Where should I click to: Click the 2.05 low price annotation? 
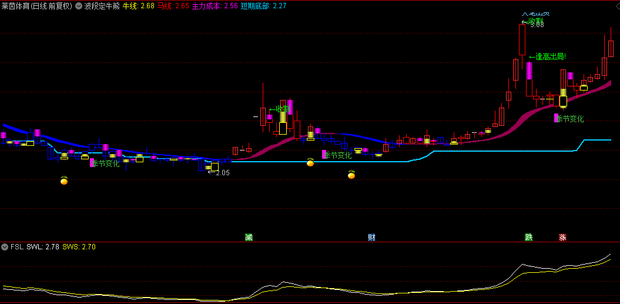[219, 173]
